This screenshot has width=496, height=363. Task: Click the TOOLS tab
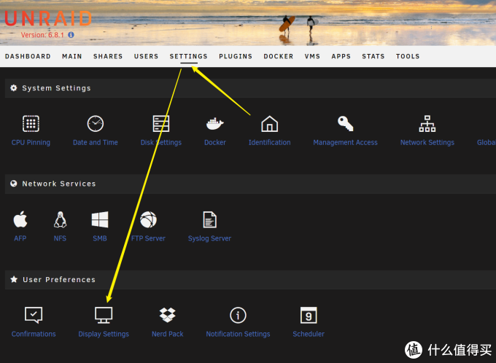point(408,56)
